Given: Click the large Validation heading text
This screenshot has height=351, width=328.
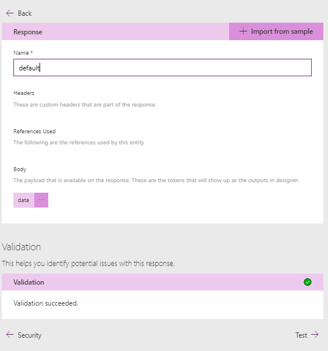Looking at the screenshot, I should [x=22, y=247].
